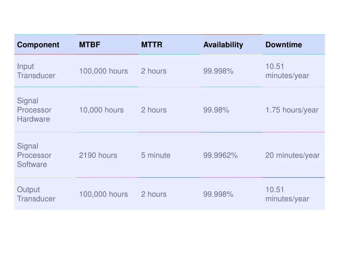Click the 1.75 hours/year downtime cell
345x259 pixels.
(294, 110)
